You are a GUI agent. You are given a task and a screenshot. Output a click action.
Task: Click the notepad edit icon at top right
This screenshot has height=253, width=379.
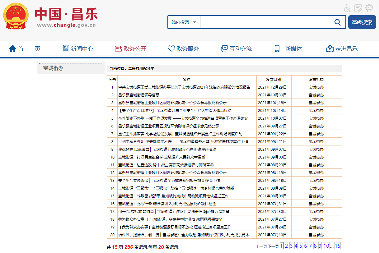tap(358, 8)
